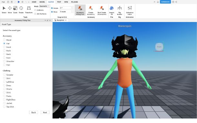Uncheck the Move snap checkbox
The width and height of the screenshot is (197, 123).
(x=52, y=12)
